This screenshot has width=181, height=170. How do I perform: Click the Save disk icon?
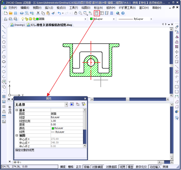coord(16,13)
